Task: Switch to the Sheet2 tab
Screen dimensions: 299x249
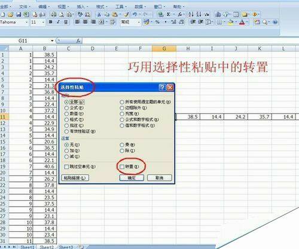Action: tap(47, 247)
